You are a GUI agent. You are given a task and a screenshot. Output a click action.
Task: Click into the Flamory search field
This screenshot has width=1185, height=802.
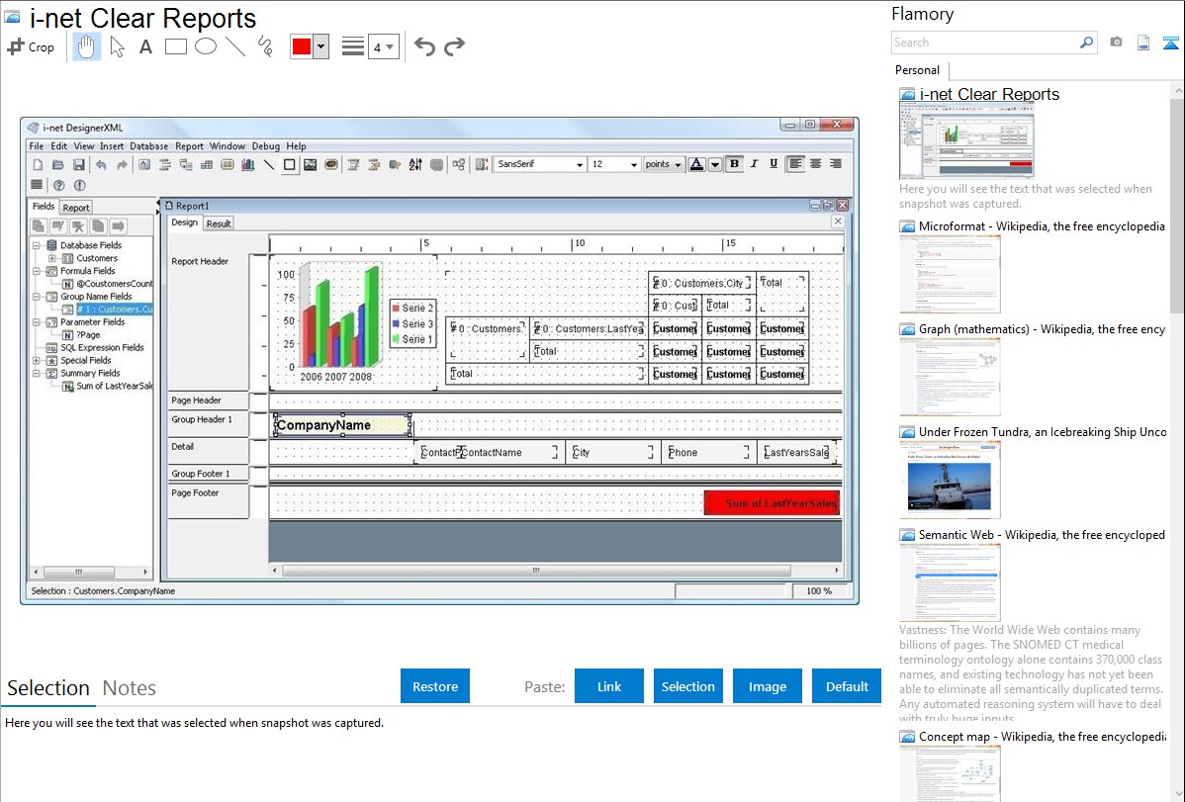(x=984, y=43)
